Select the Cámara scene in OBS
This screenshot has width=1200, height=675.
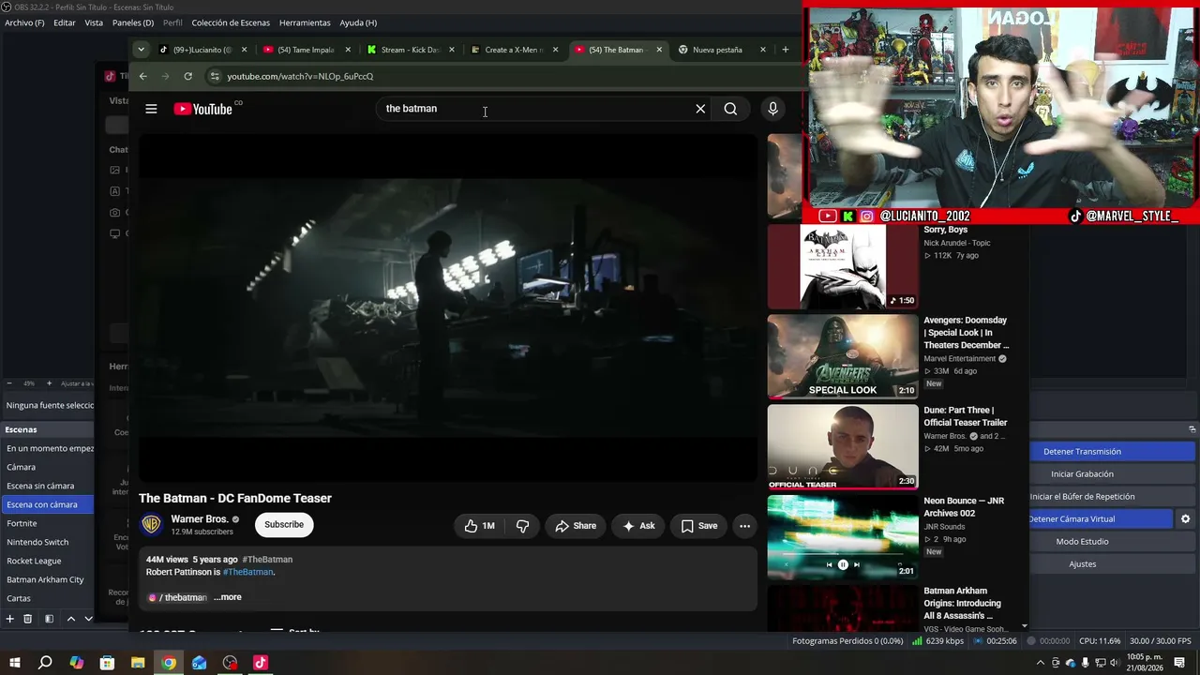coord(47,467)
